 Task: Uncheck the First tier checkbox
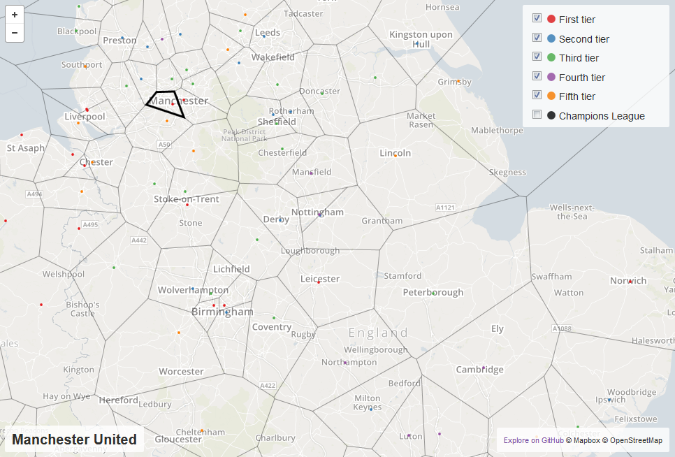click(x=537, y=18)
